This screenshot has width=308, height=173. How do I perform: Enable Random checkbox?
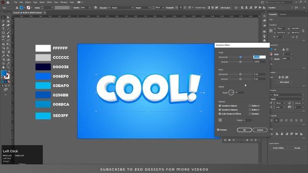(x=250, y=114)
